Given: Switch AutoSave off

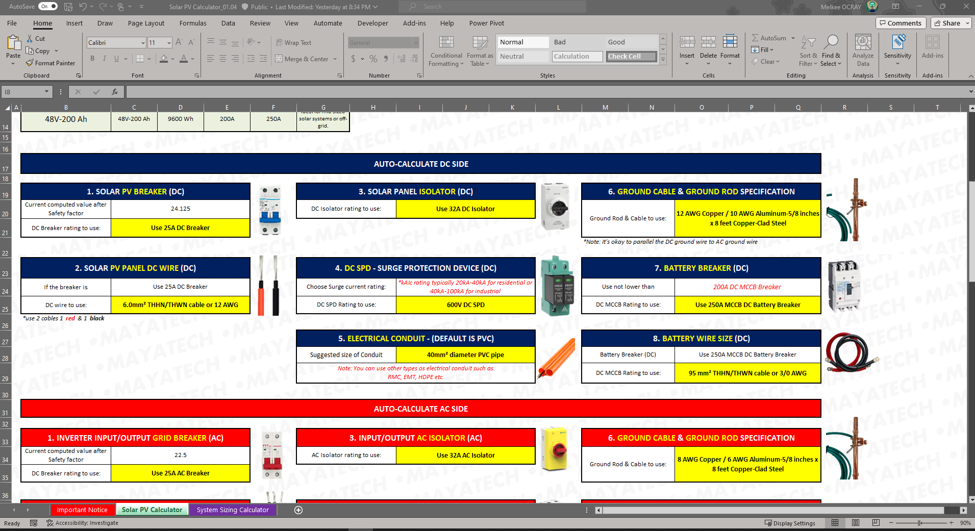Looking at the screenshot, I should click(47, 6).
